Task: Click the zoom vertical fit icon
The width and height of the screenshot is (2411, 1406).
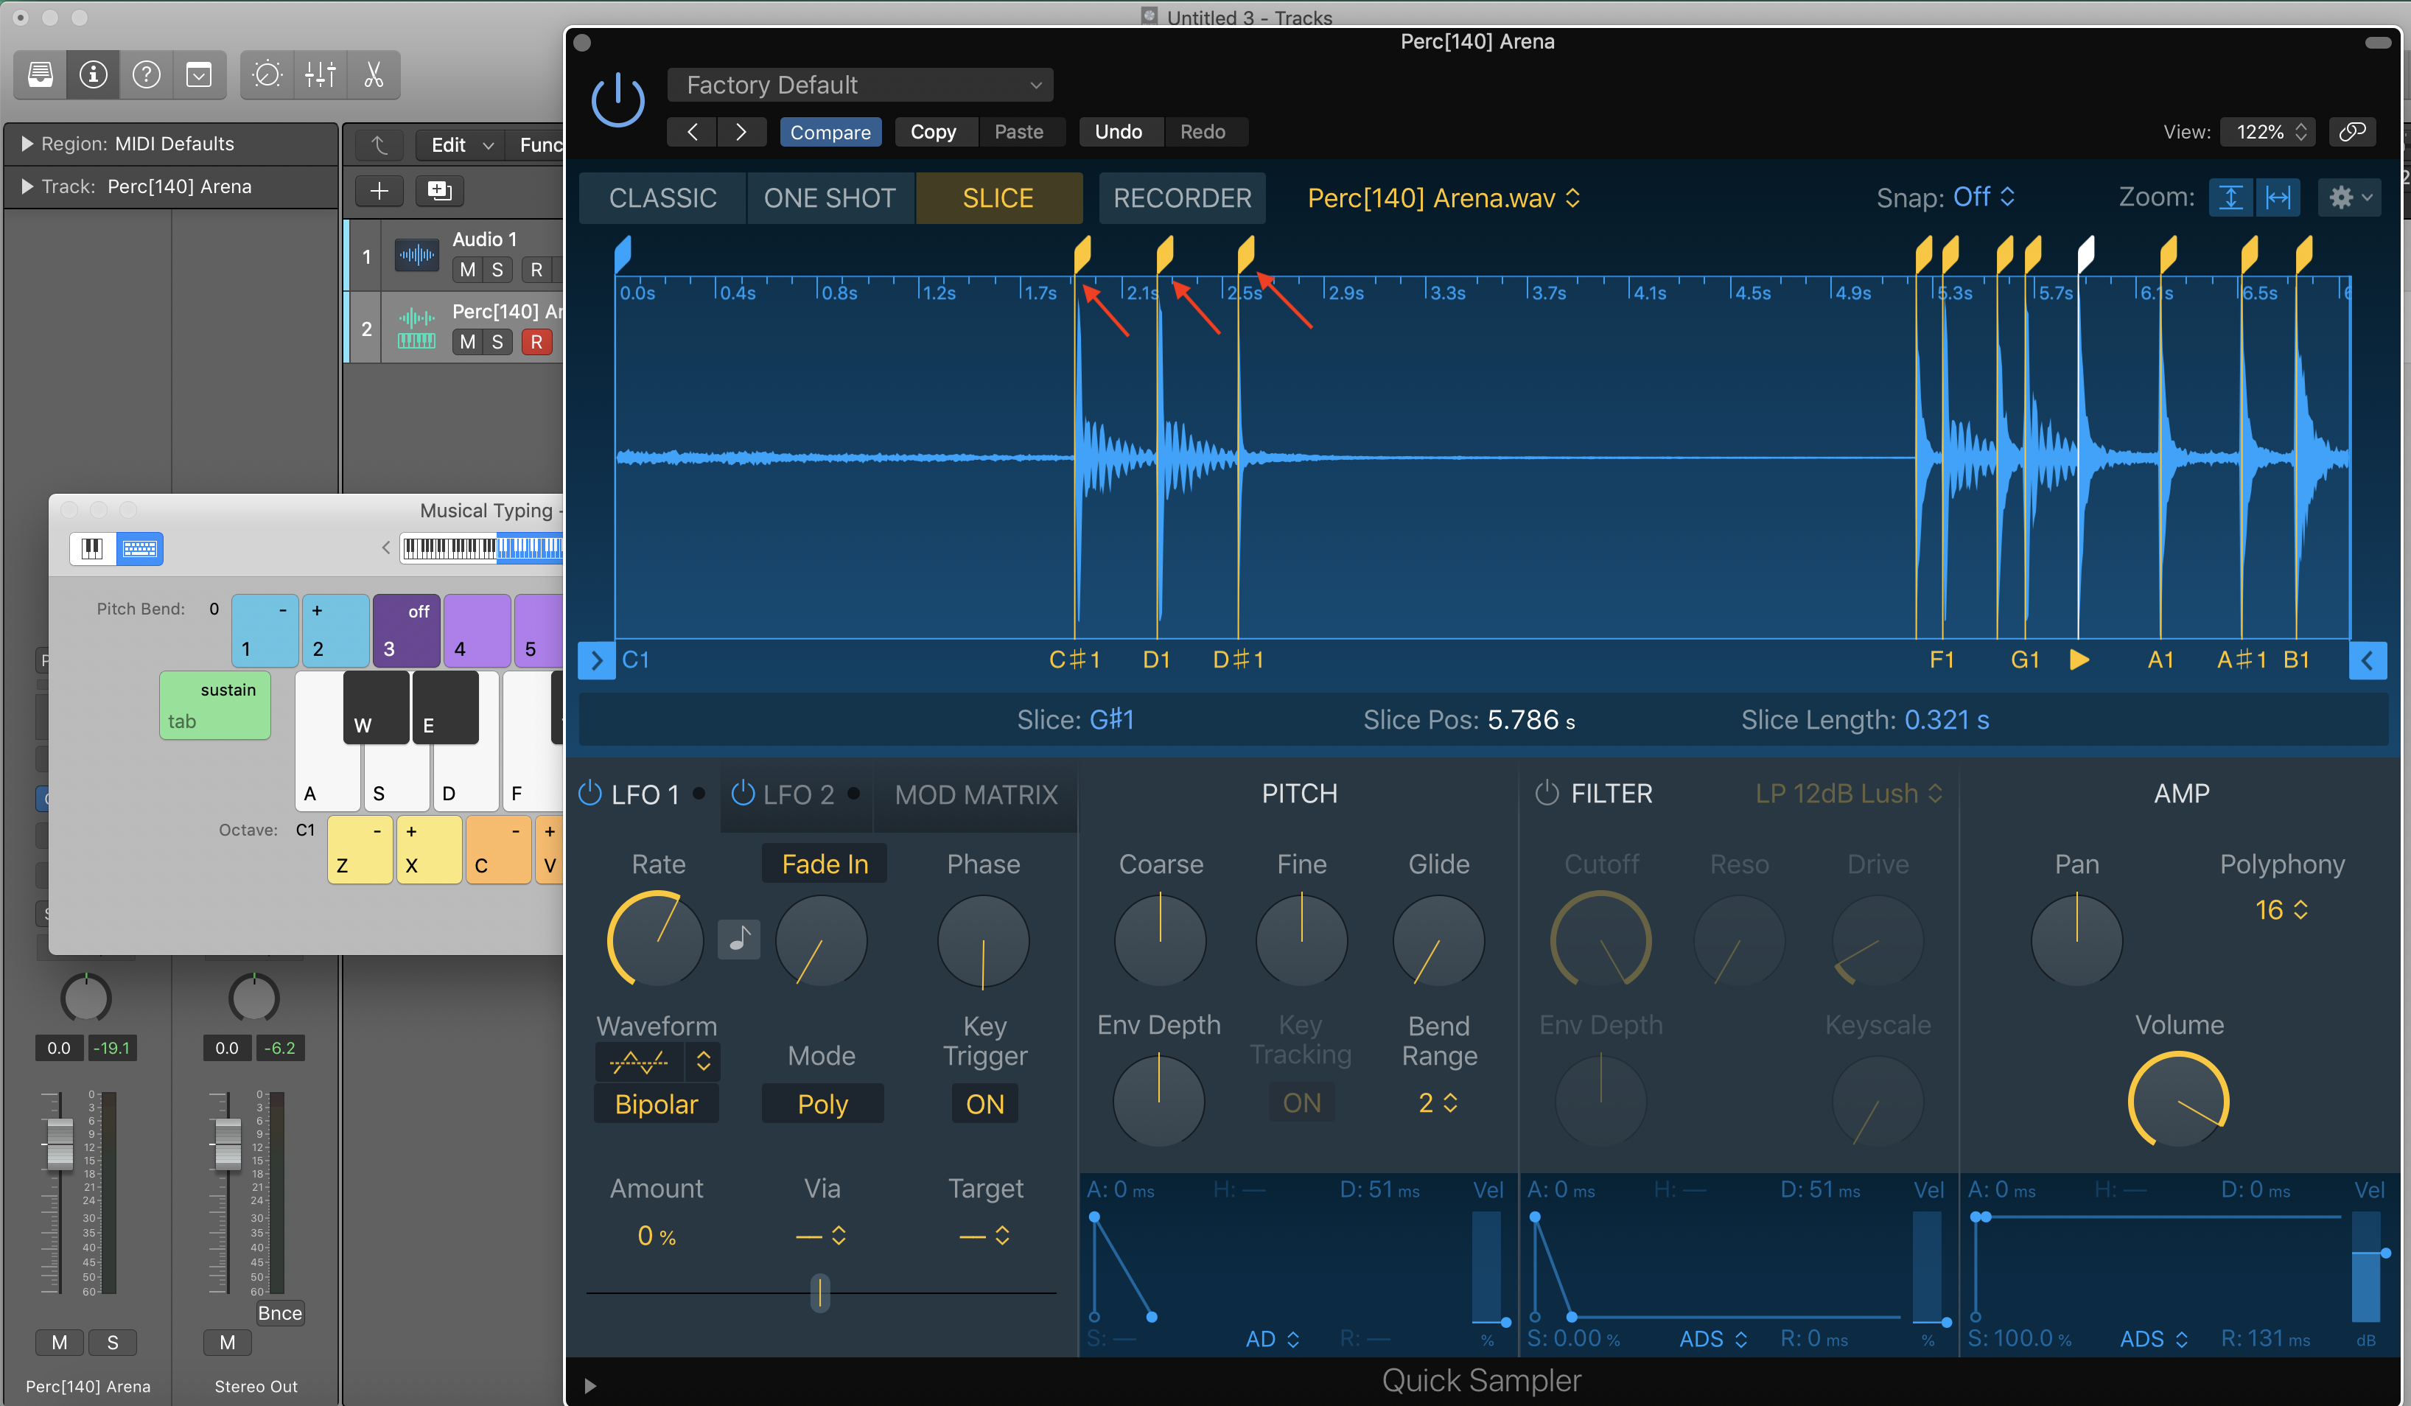Action: [x=2230, y=198]
